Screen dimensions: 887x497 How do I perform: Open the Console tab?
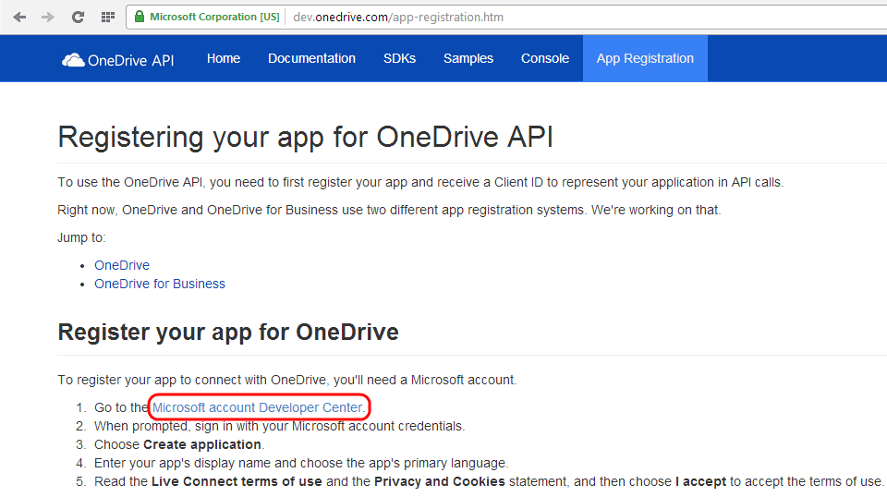(545, 58)
